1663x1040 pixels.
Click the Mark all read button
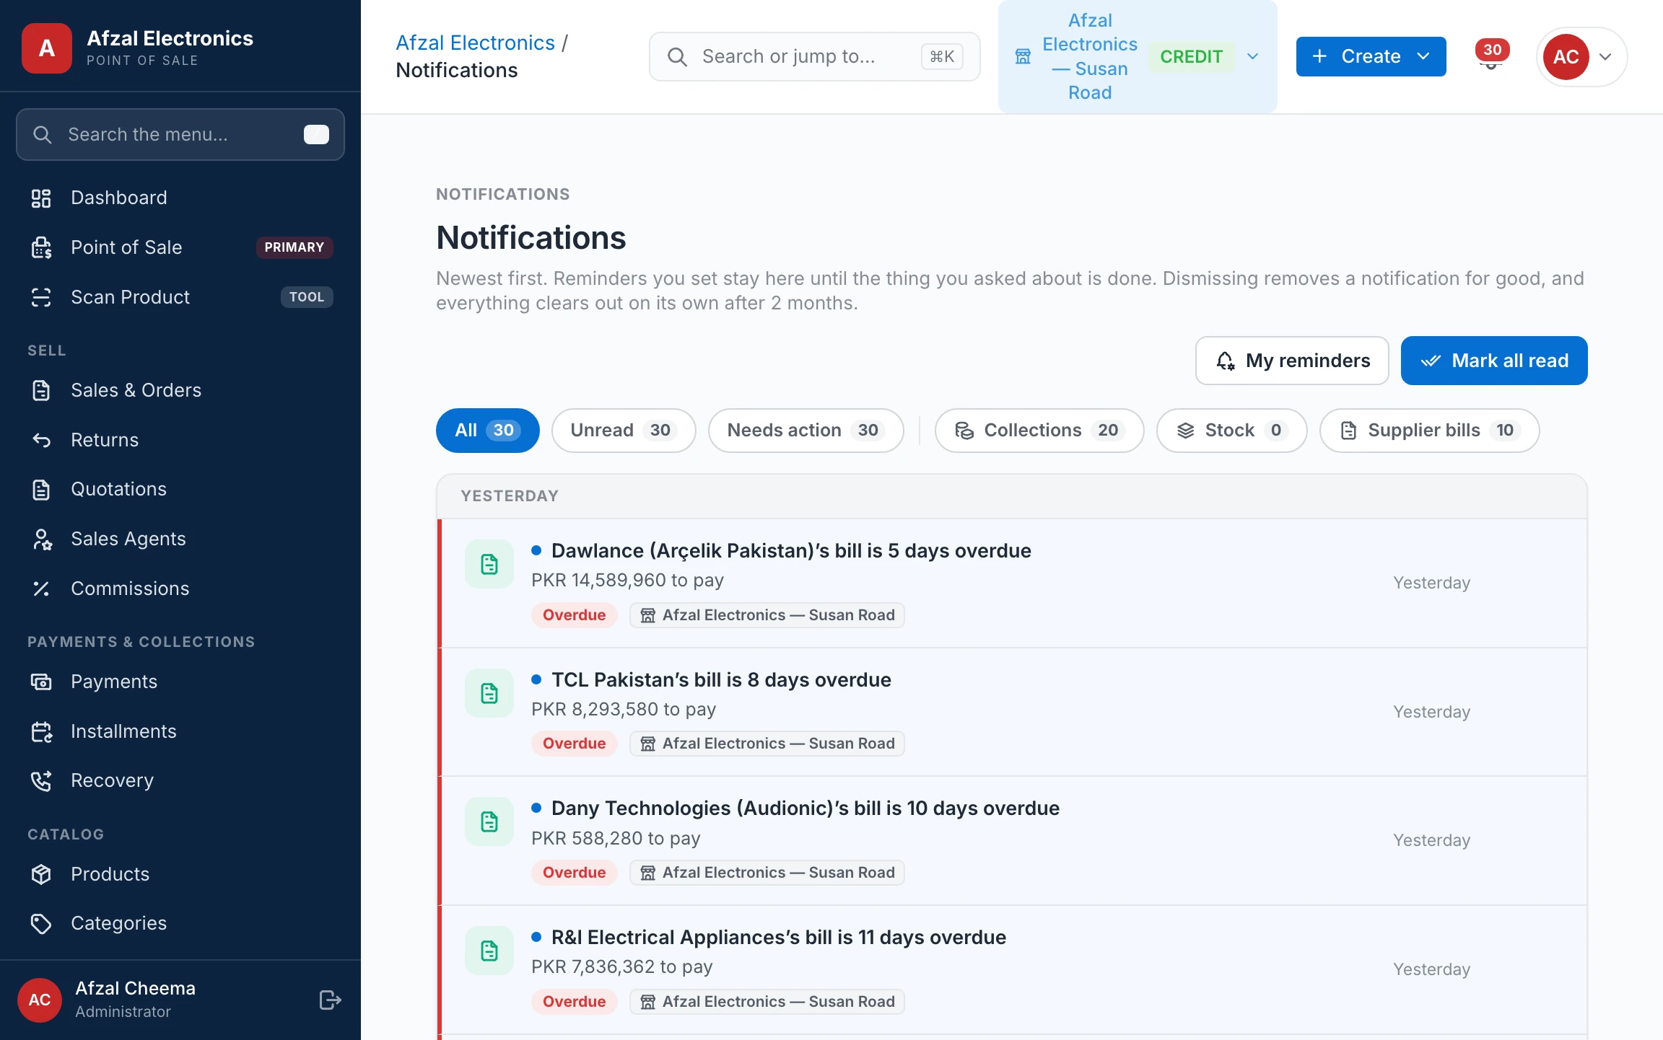click(x=1494, y=361)
